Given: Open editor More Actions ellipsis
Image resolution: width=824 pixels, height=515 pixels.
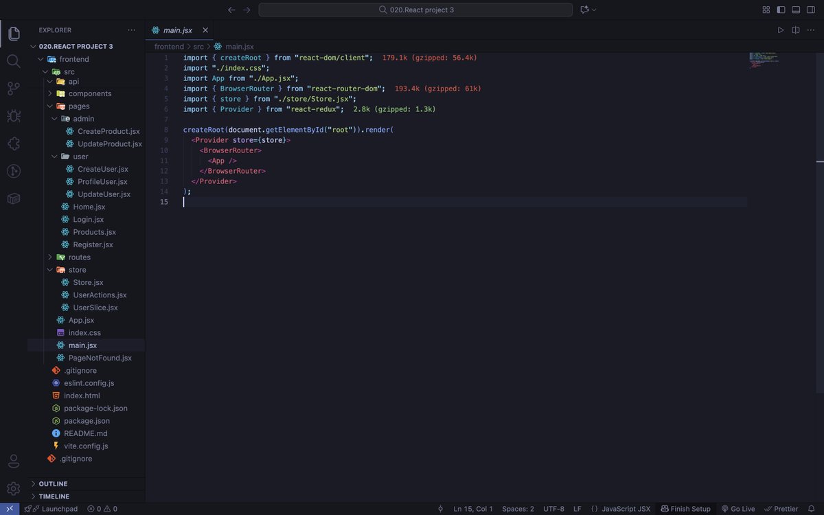Looking at the screenshot, I should click(811, 30).
